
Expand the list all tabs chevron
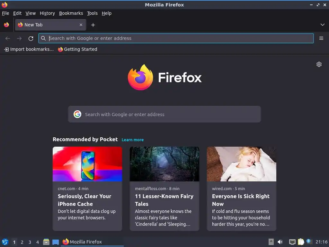point(322,25)
